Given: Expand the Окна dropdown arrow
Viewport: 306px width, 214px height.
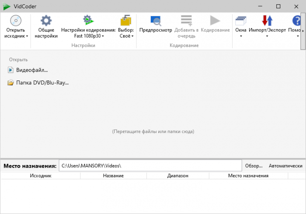Looking at the screenshot, I should point(241,36).
